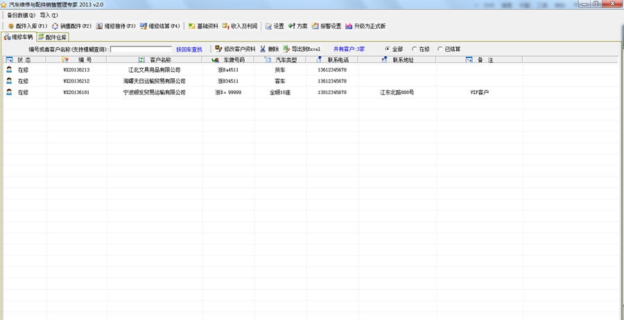
Task: Open 配件入库 (F1) toolbar button
Action: pyautogui.click(x=28, y=26)
